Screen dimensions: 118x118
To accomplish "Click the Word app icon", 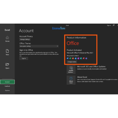I will (x=68, y=58).
